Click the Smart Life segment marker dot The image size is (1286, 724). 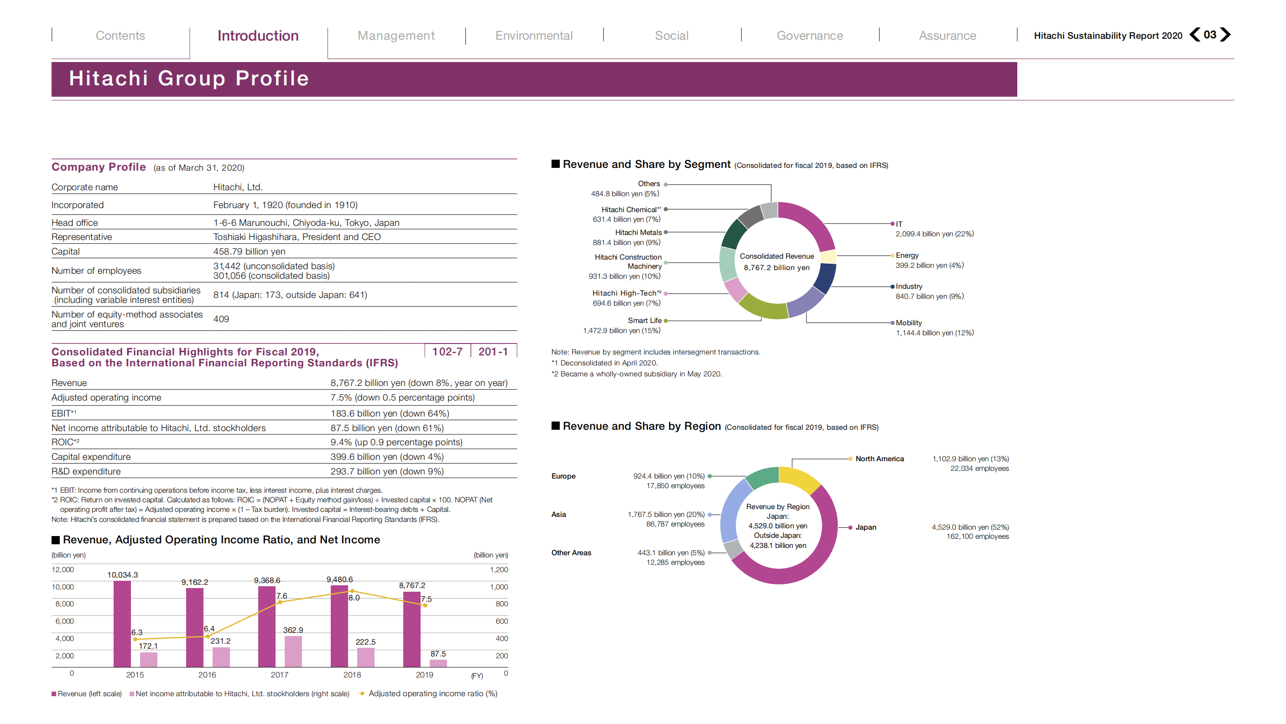point(666,321)
